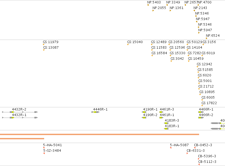Click the GS:5001 label
Image resolution: width=225 pixels, height=166 pixels.
205,81
